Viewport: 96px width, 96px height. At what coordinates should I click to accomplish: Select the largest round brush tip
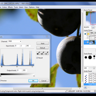90,57
